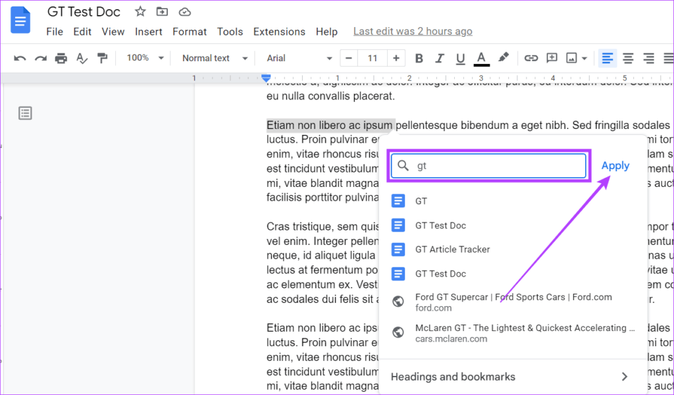Add a comment using toolbar icon
Image resolution: width=674 pixels, height=395 pixels.
[x=552, y=59]
